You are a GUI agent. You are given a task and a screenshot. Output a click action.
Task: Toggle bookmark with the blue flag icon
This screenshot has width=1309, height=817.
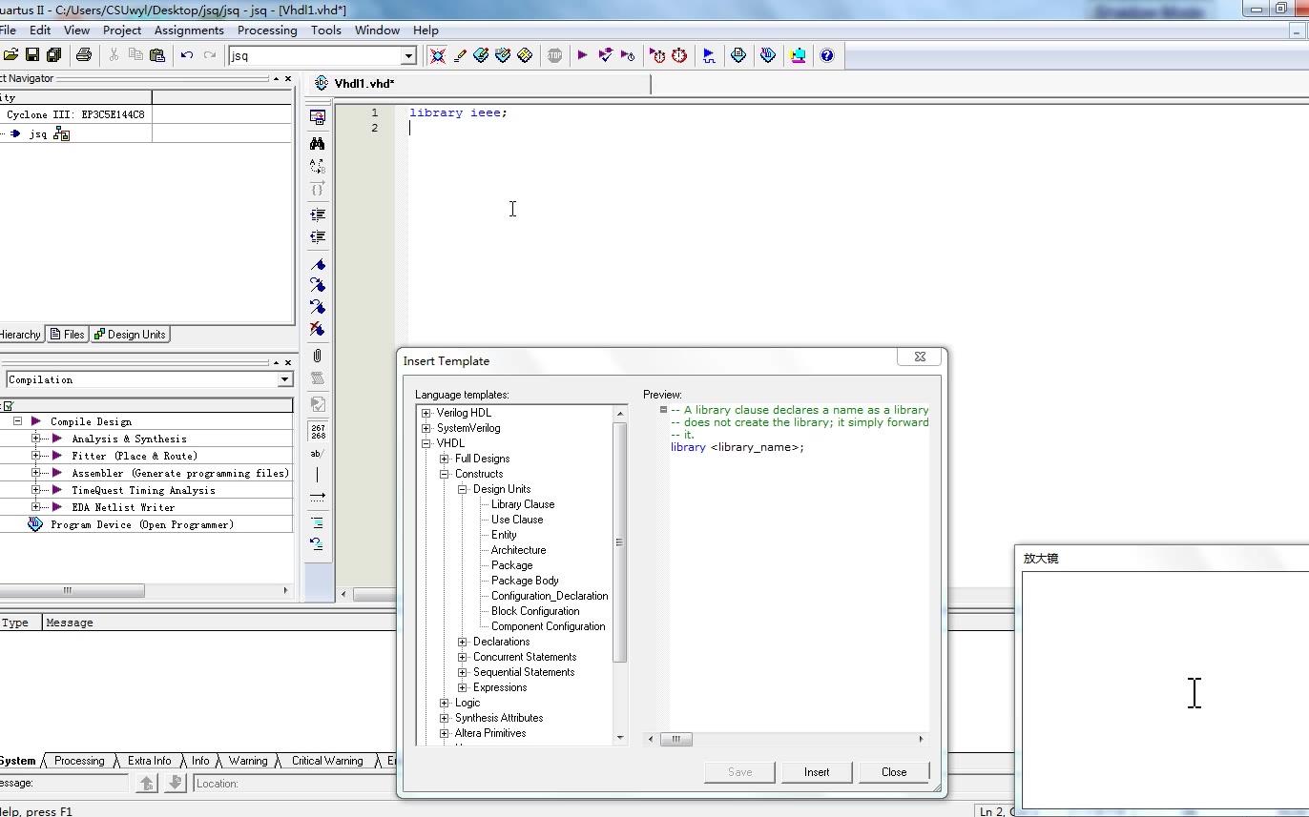click(318, 264)
